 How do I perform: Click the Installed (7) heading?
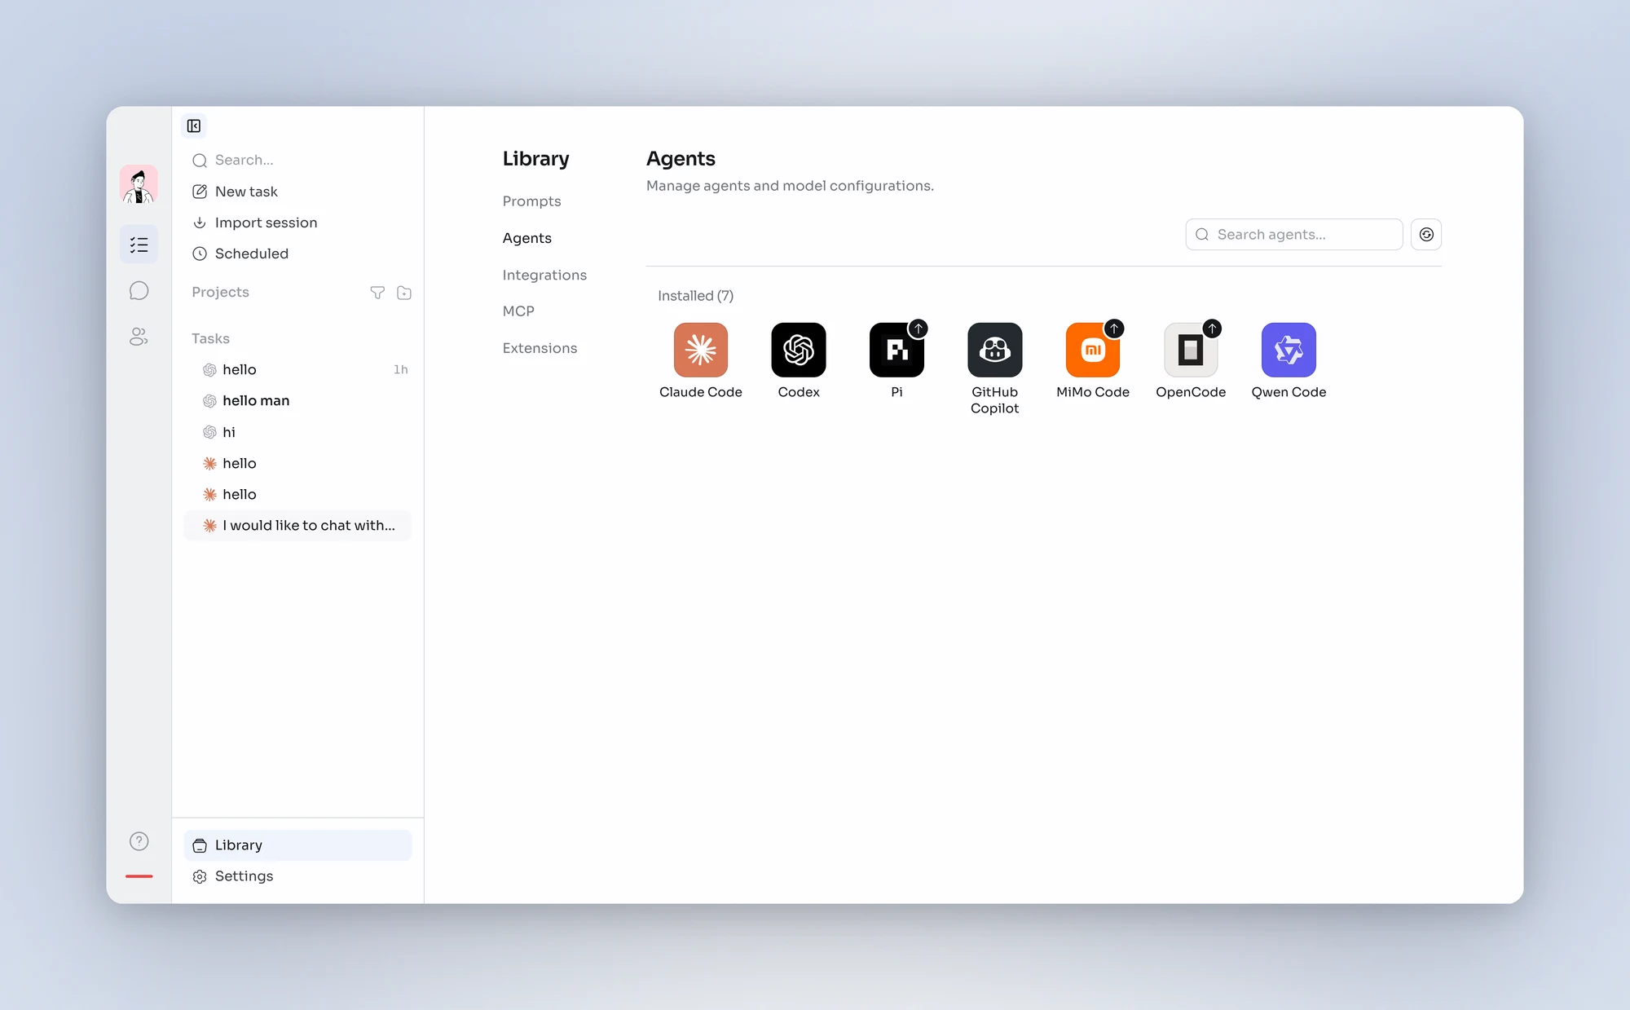[696, 296]
